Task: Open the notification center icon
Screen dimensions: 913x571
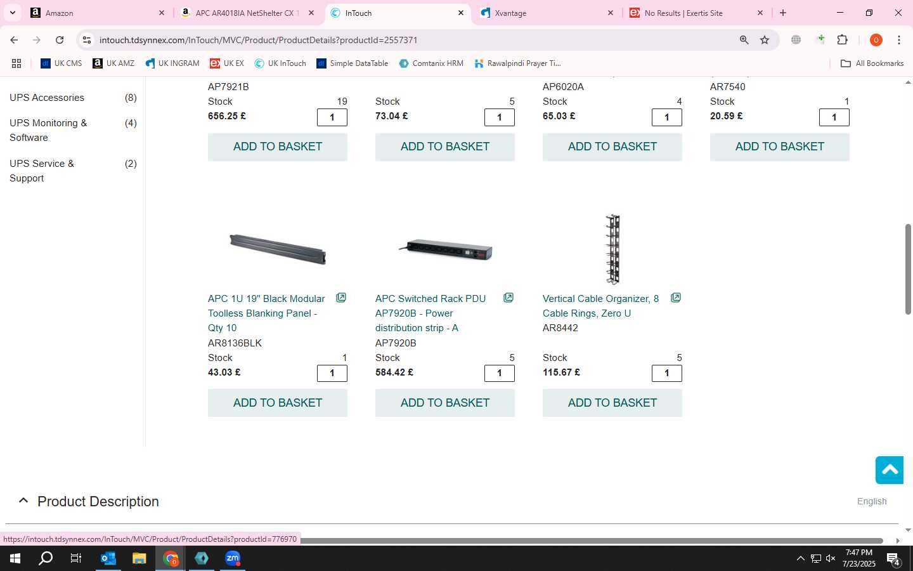Action: pyautogui.click(x=893, y=559)
